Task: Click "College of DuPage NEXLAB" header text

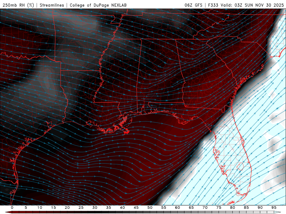Action: tap(98, 5)
